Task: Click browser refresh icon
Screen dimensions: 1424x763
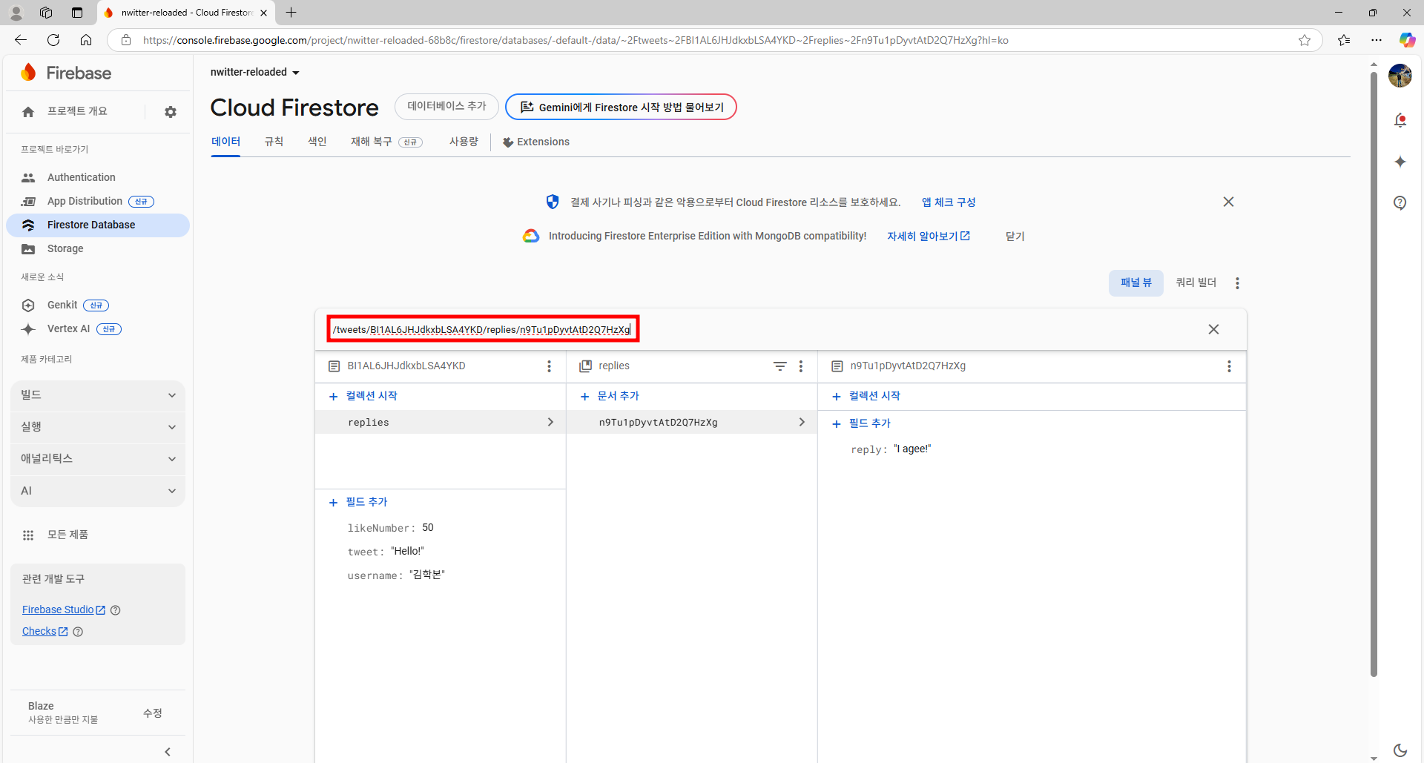Action: coord(53,40)
